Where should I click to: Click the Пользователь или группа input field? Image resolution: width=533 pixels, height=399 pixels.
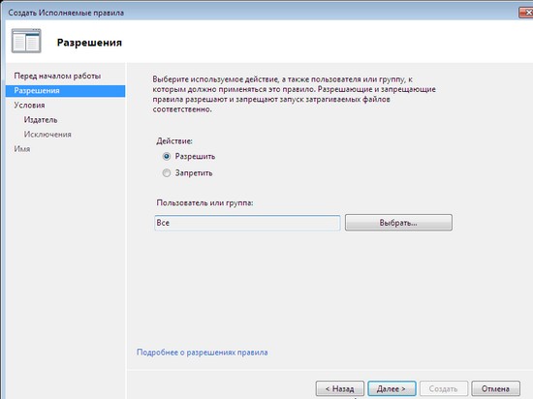pos(247,223)
